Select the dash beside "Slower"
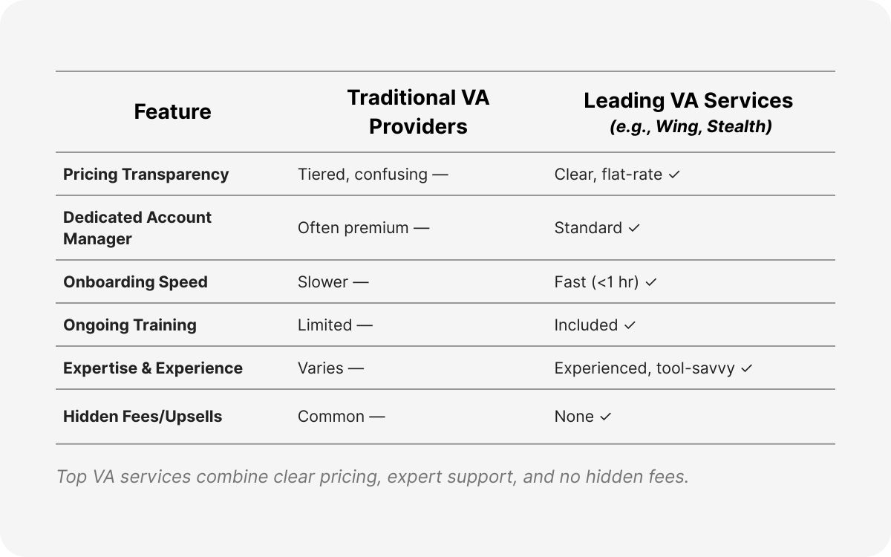 (x=361, y=283)
